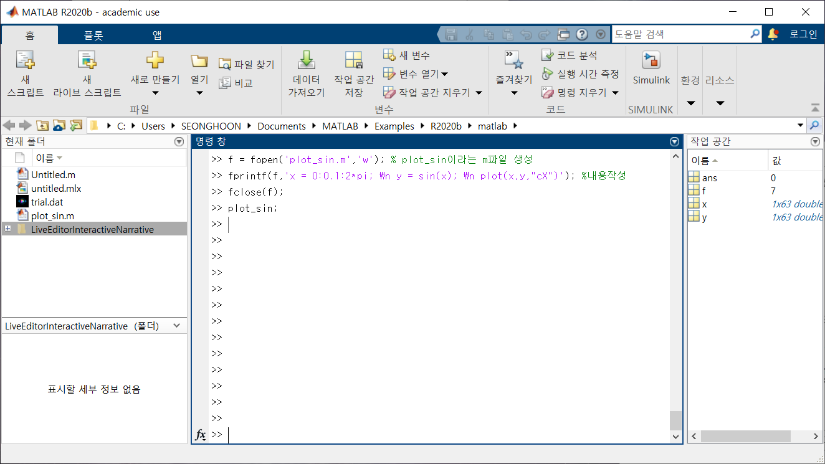Expand the 명령 지우기 dropdown arrow
Image resolution: width=825 pixels, height=464 pixels.
point(615,93)
